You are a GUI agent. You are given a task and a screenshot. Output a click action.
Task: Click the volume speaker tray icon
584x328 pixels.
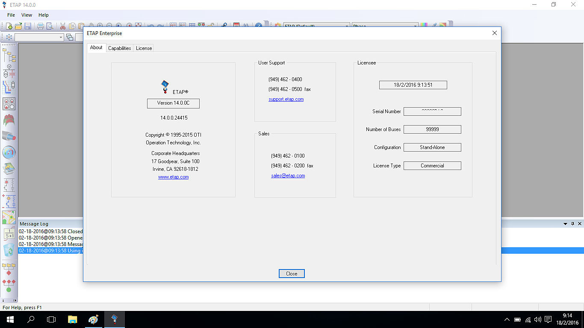click(537, 319)
